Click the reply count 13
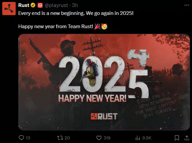 click(28, 138)
